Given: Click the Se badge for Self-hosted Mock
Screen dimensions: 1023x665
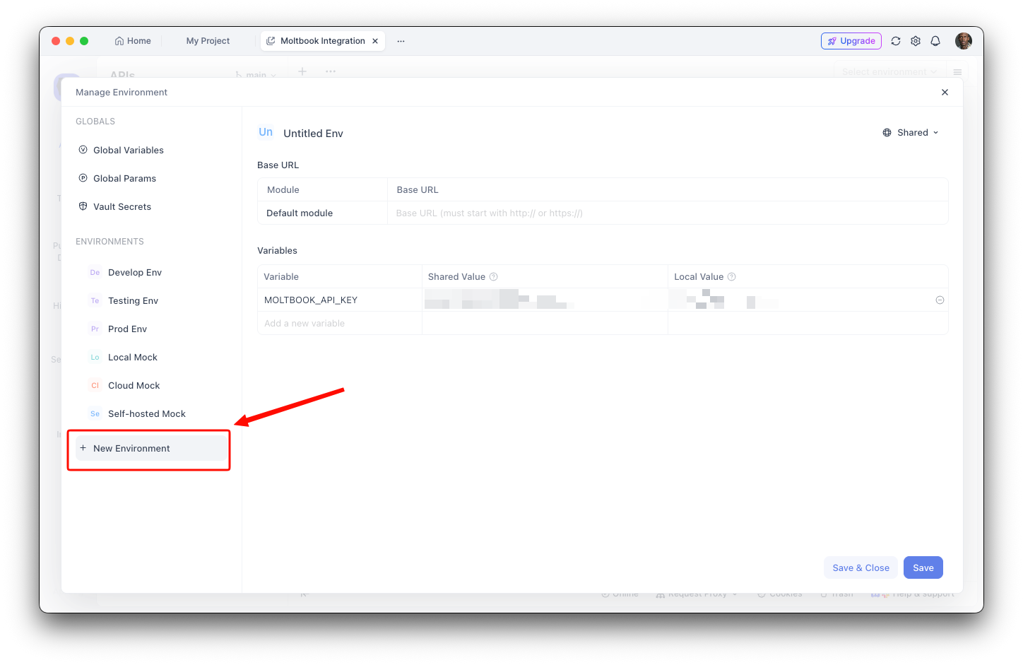Looking at the screenshot, I should click(95, 413).
